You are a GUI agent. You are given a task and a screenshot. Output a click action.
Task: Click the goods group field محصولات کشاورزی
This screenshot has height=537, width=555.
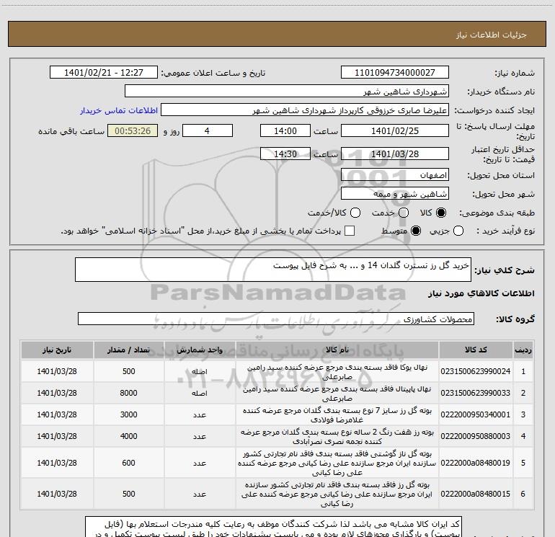tap(276, 319)
